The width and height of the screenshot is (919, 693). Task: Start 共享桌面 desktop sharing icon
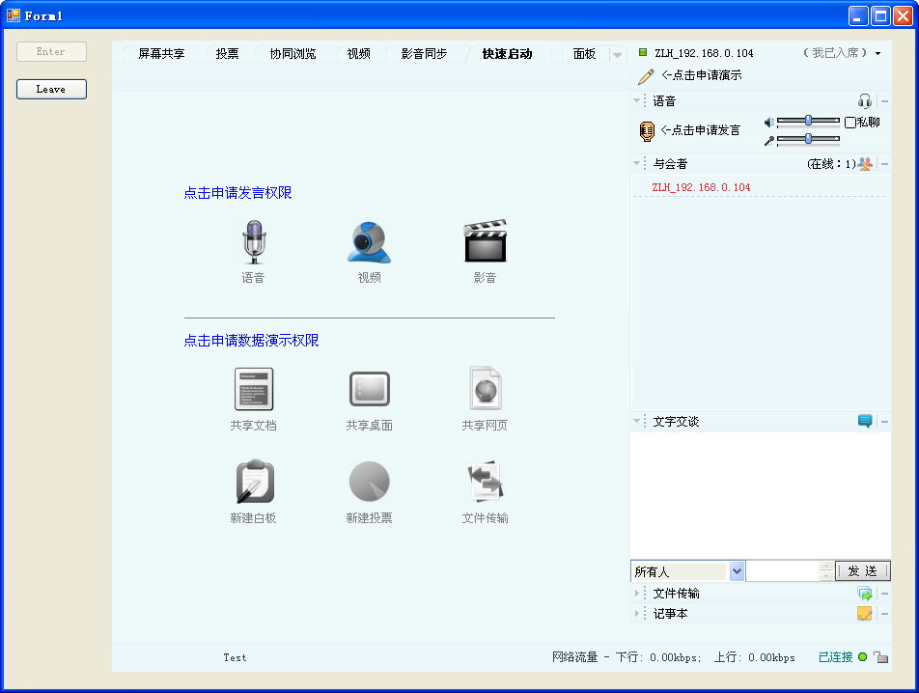[370, 389]
